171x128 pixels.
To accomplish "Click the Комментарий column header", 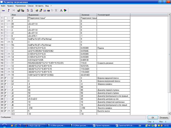I will tap(113, 15).
